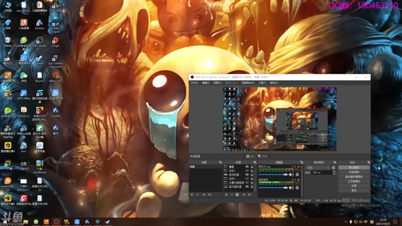Screen dimensions: 402x226
Task: Open the Epic Games Launcher desktop icon
Action: (x=55, y=61)
